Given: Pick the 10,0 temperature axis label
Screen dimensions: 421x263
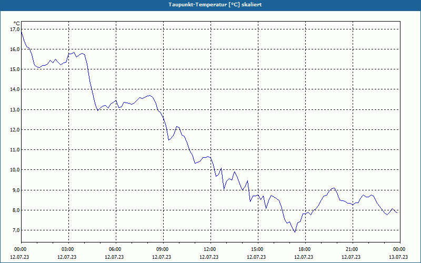Looking at the screenshot, I should (x=15, y=170).
